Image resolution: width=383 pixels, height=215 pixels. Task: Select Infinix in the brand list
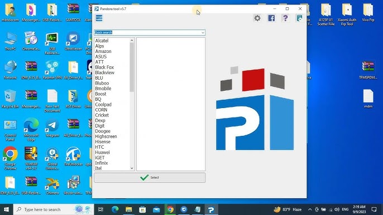tap(102, 163)
